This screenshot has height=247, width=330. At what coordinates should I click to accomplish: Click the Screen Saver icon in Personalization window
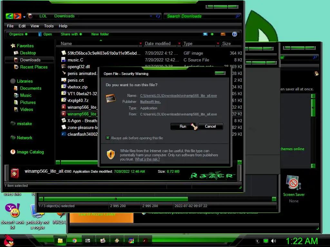click(293, 183)
